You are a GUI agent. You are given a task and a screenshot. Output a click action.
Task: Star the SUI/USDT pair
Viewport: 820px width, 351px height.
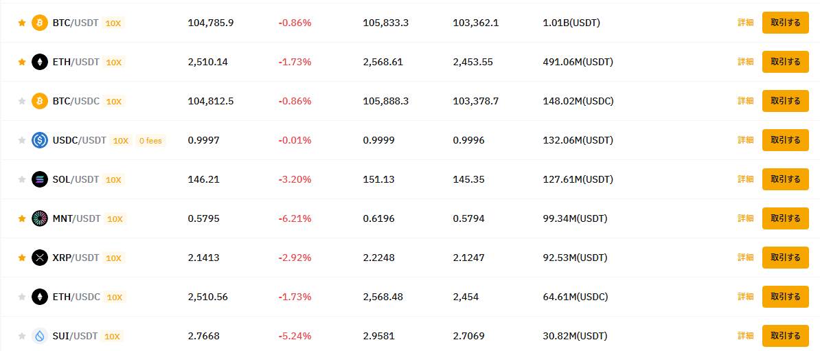click(x=22, y=336)
